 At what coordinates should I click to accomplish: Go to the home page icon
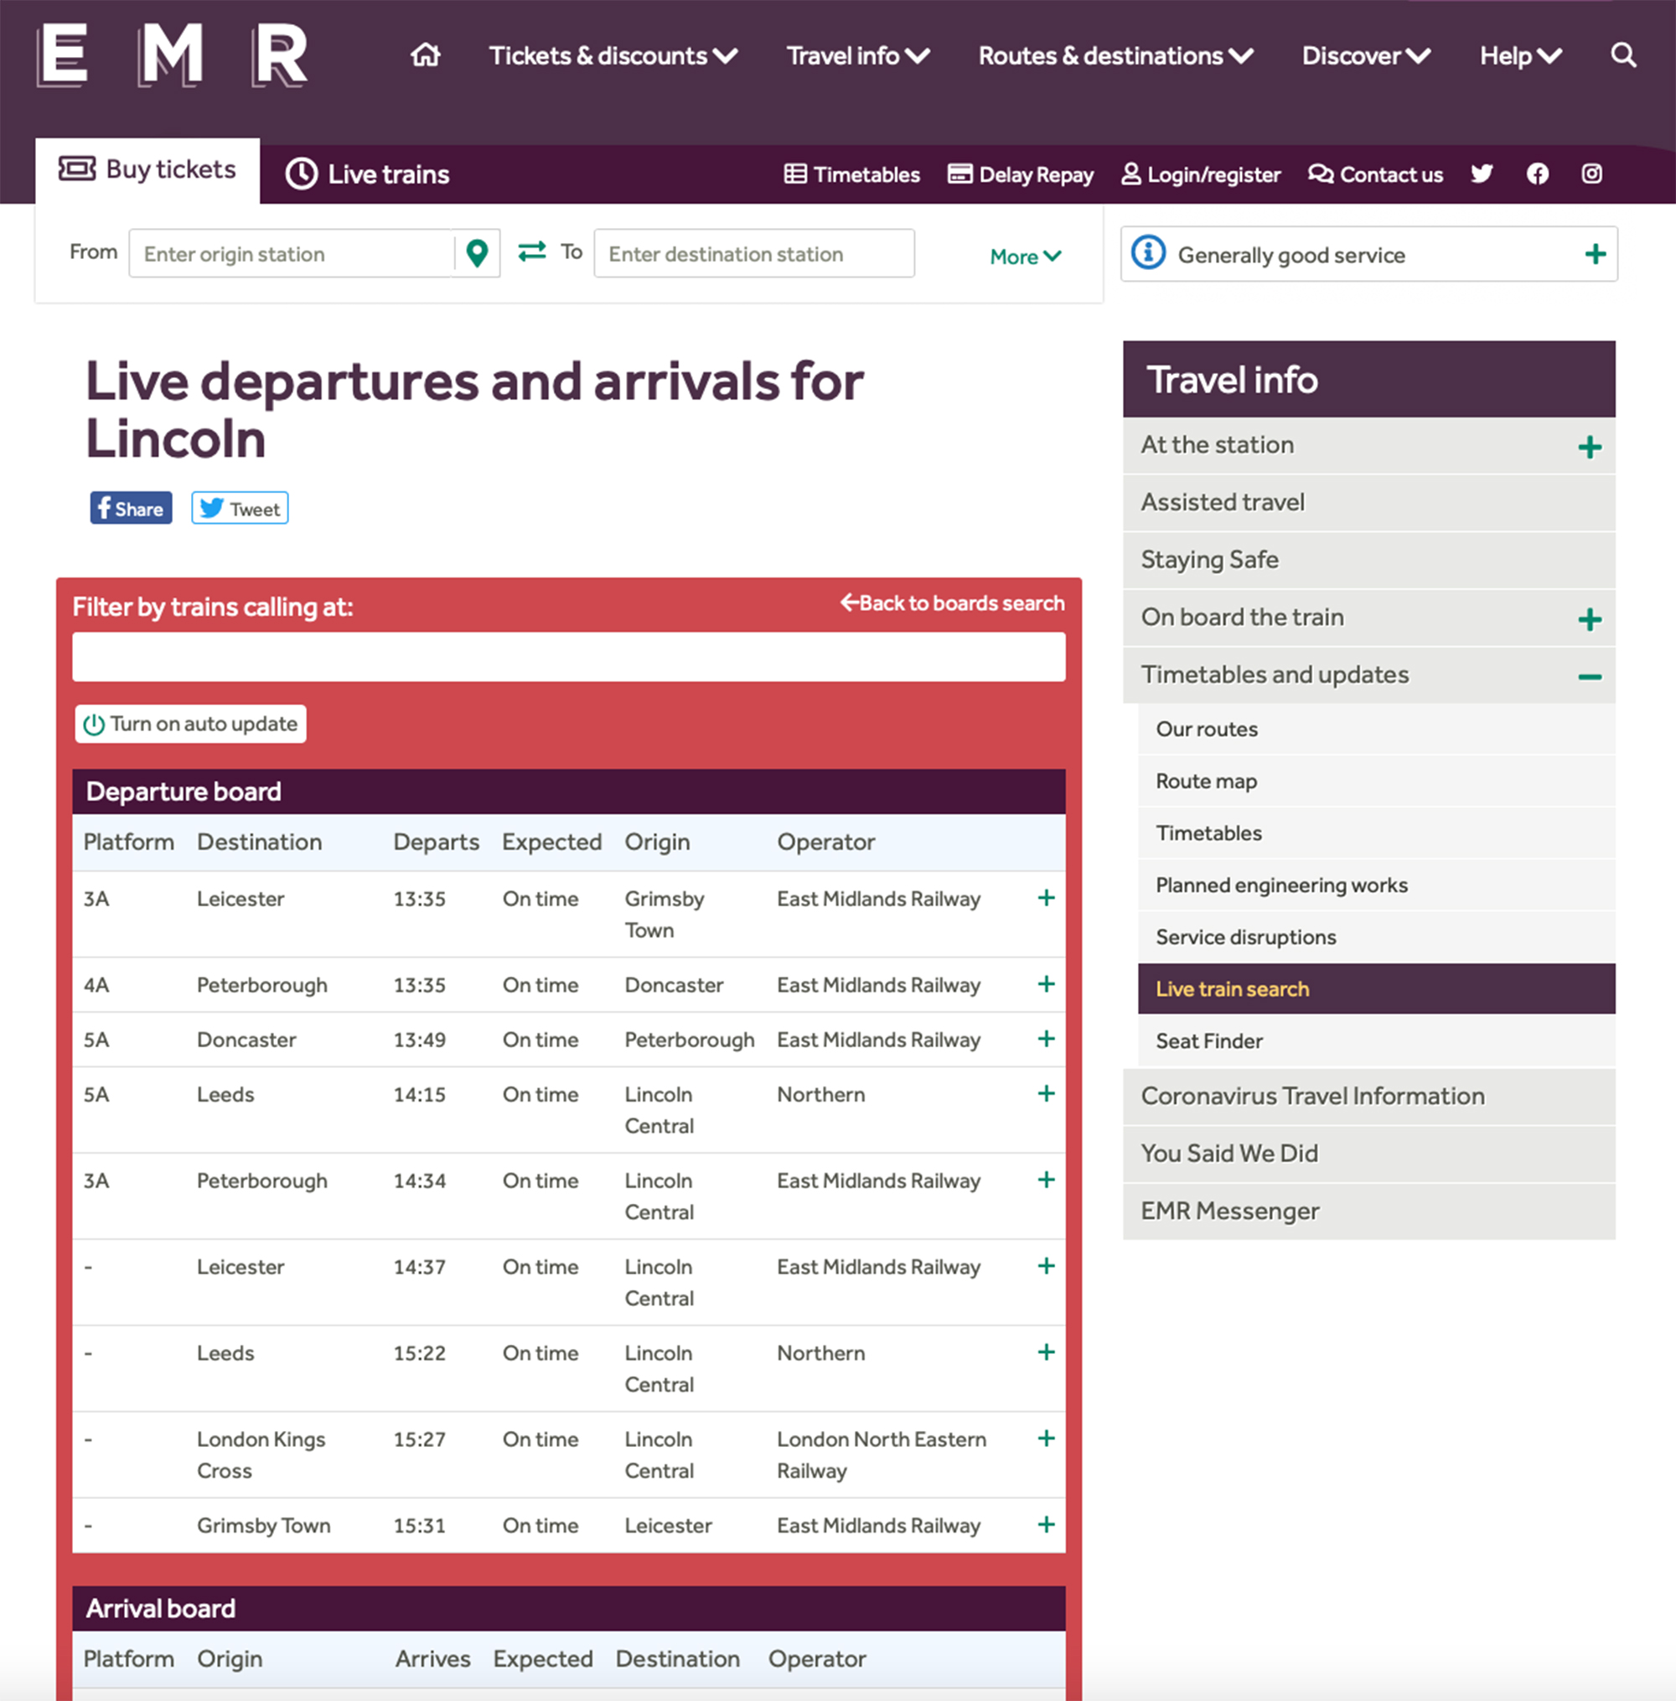(x=425, y=55)
